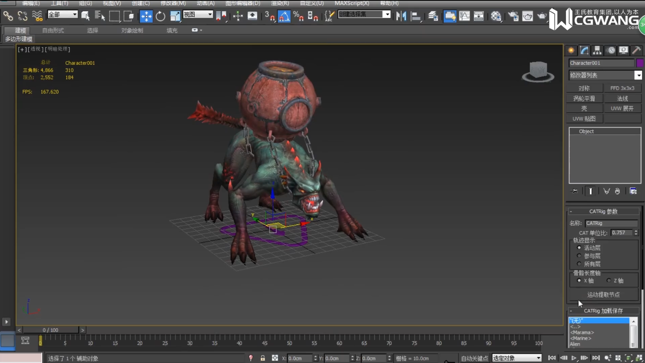Open the MAXScript(X) menu

click(x=352, y=3)
